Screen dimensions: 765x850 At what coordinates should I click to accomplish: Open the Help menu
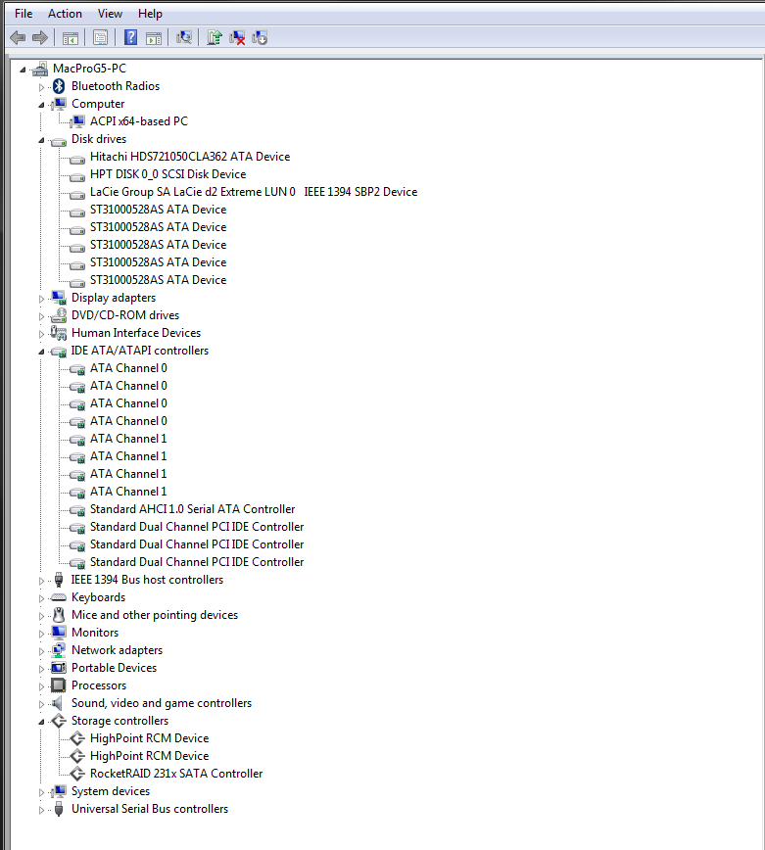tap(150, 14)
